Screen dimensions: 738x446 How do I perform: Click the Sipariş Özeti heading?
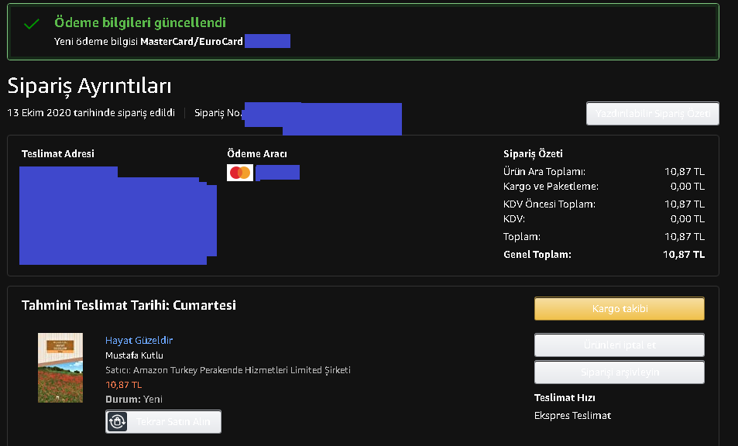point(533,154)
